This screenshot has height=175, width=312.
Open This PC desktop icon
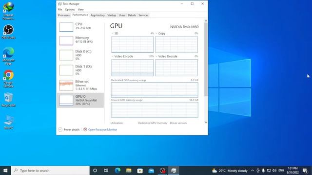tap(8, 122)
